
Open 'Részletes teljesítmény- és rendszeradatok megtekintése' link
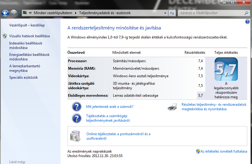click(214, 107)
